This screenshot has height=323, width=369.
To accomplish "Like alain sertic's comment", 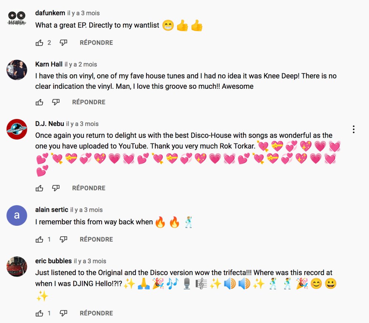I will (39, 239).
